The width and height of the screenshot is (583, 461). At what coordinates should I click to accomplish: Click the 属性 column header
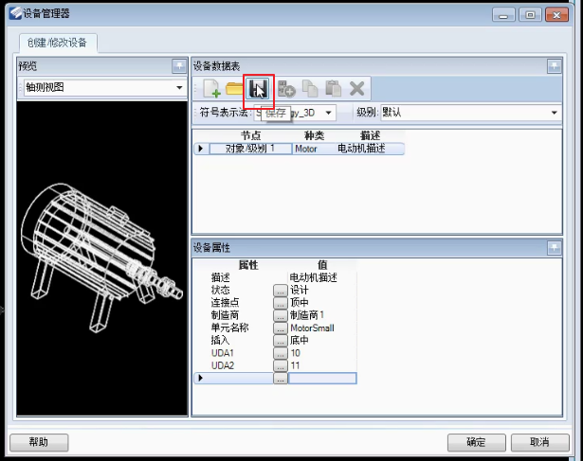248,265
